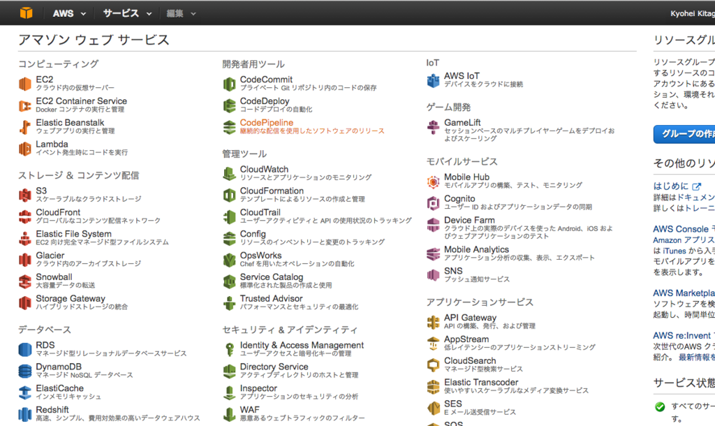
Task: Click the Config service icon
Action: tap(229, 238)
